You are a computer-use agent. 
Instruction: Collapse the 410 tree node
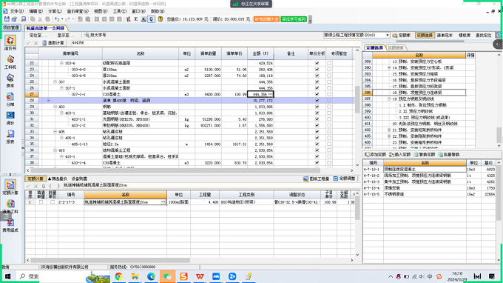tap(55, 150)
